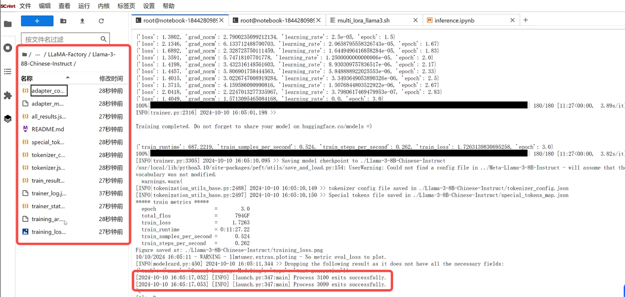
Task: Click the blue new launcher plus button
Action: point(37,21)
